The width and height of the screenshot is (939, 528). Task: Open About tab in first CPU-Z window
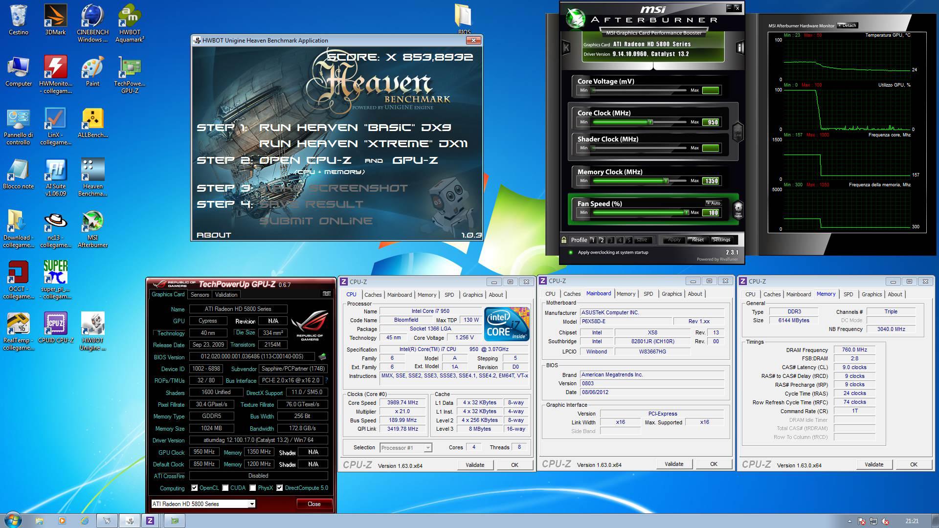point(496,295)
